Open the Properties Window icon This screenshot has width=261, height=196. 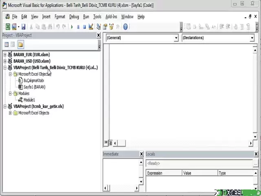pyautogui.click(x=105, y=27)
